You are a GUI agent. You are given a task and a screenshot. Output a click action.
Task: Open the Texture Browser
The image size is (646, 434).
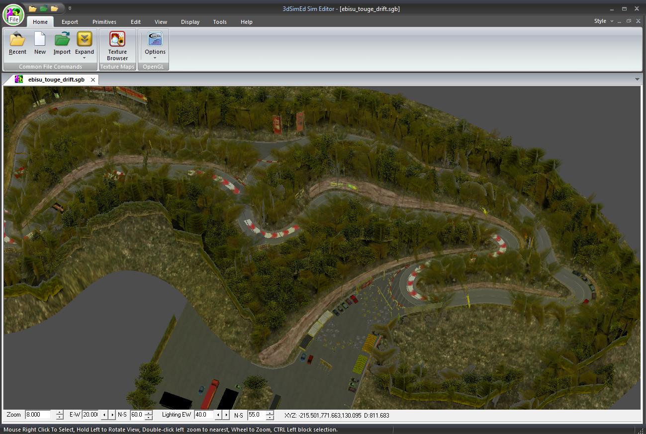[x=117, y=40]
